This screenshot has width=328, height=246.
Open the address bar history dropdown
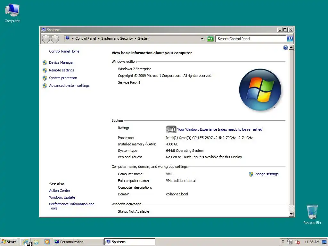(x=202, y=39)
